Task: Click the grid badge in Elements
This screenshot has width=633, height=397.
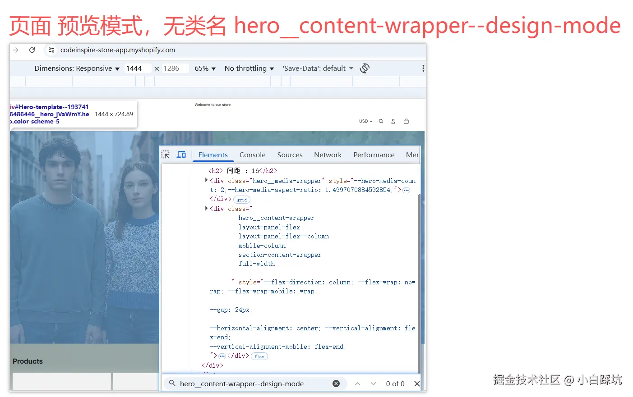Action: [242, 200]
